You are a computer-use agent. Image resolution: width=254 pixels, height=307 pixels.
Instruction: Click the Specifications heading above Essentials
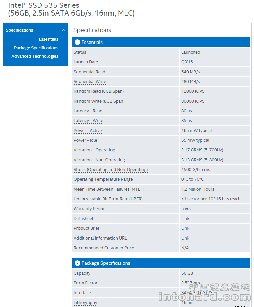click(x=92, y=30)
